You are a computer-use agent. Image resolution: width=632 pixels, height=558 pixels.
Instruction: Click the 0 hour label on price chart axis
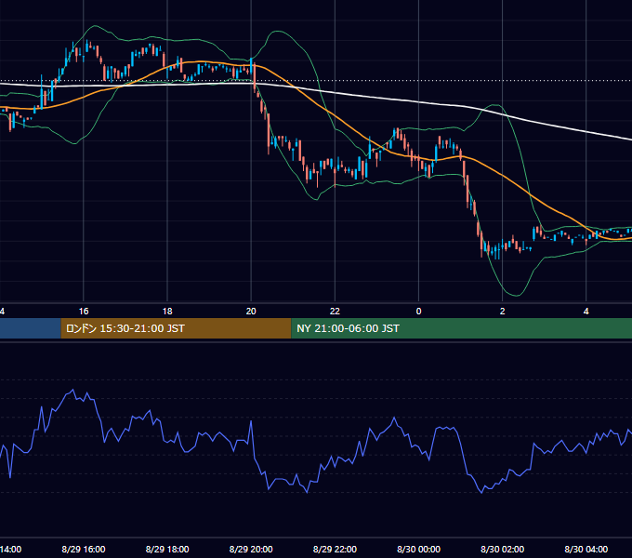click(419, 312)
